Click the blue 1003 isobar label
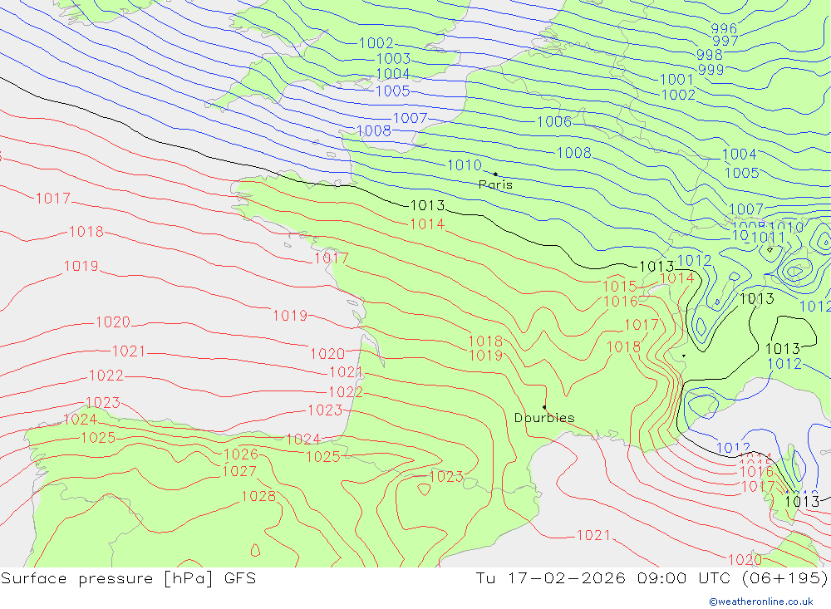831x609 pixels. (x=393, y=59)
